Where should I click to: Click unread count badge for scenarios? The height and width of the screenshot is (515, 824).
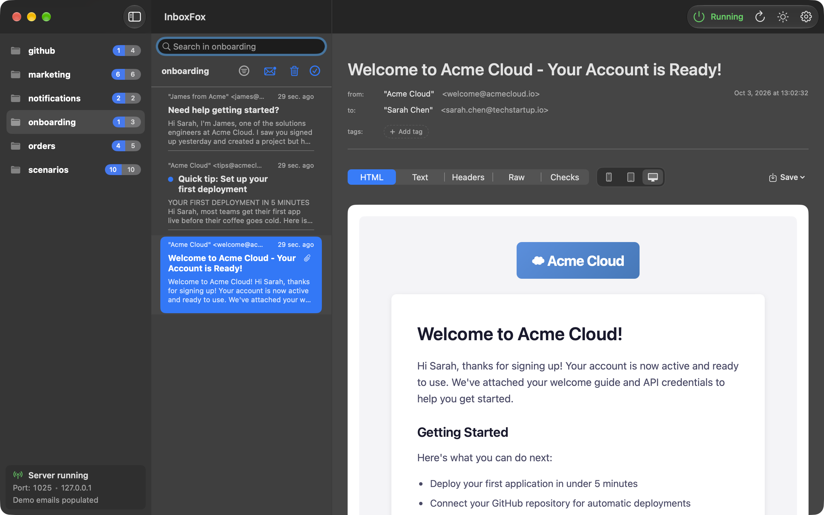pos(113,170)
